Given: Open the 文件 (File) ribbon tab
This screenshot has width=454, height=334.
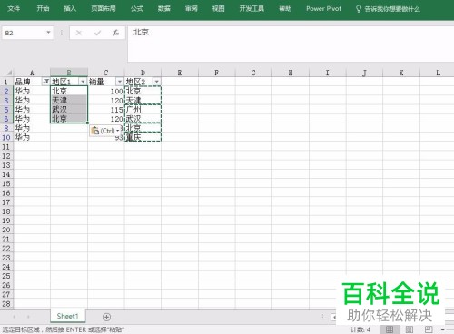Looking at the screenshot, I should [14, 9].
